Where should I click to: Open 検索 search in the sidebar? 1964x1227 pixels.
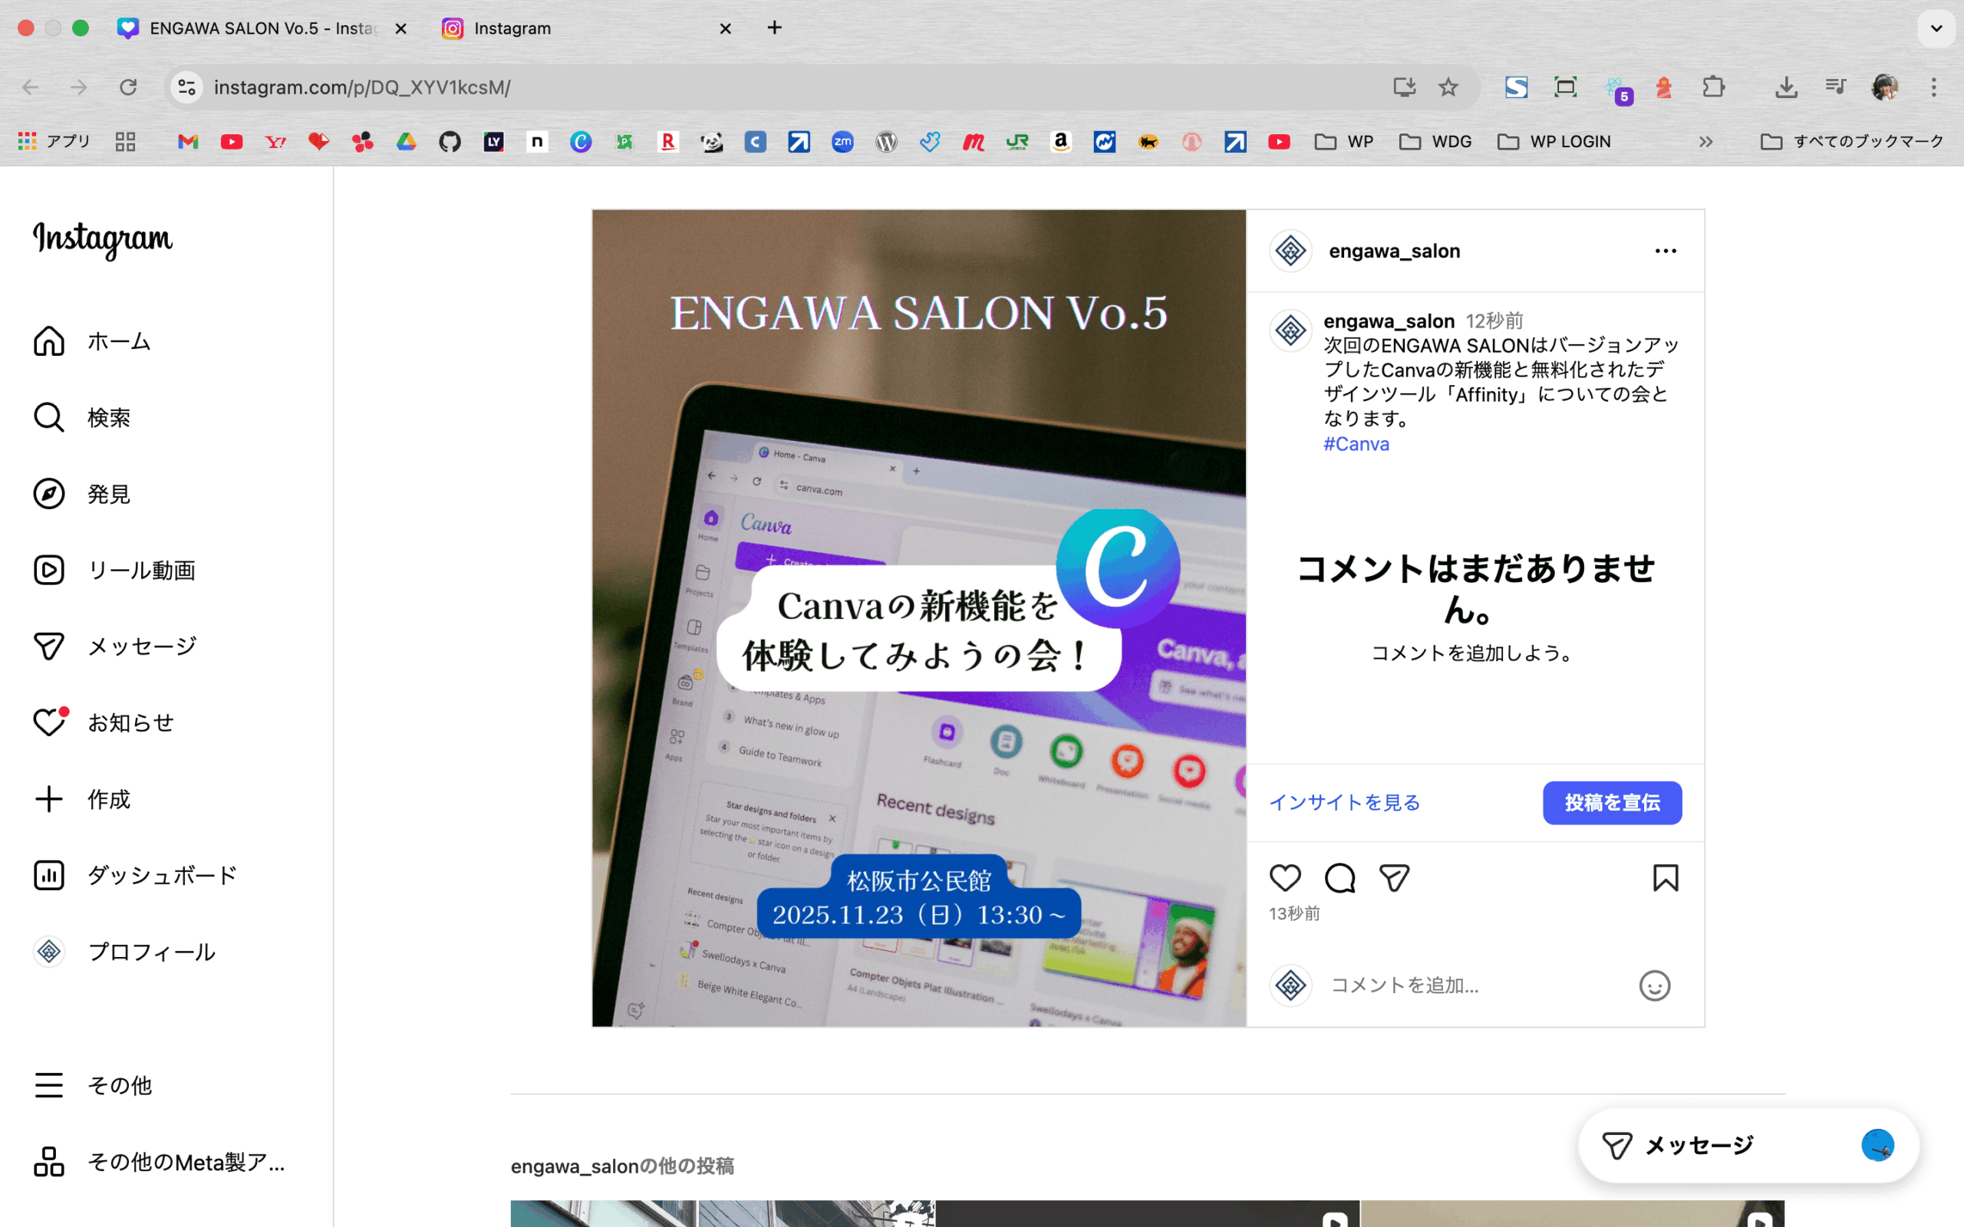coord(108,417)
